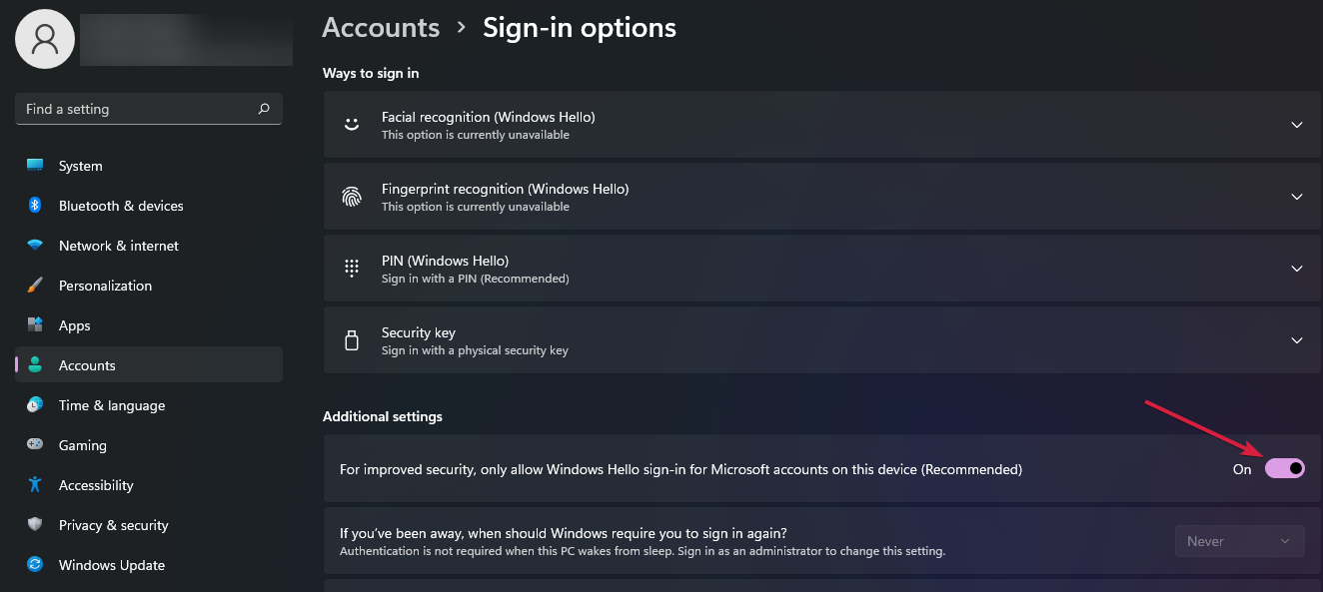
Task: Click the user profile avatar
Action: click(45, 39)
